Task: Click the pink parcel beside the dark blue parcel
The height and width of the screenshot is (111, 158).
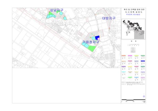Action: pyautogui.click(x=99, y=39)
